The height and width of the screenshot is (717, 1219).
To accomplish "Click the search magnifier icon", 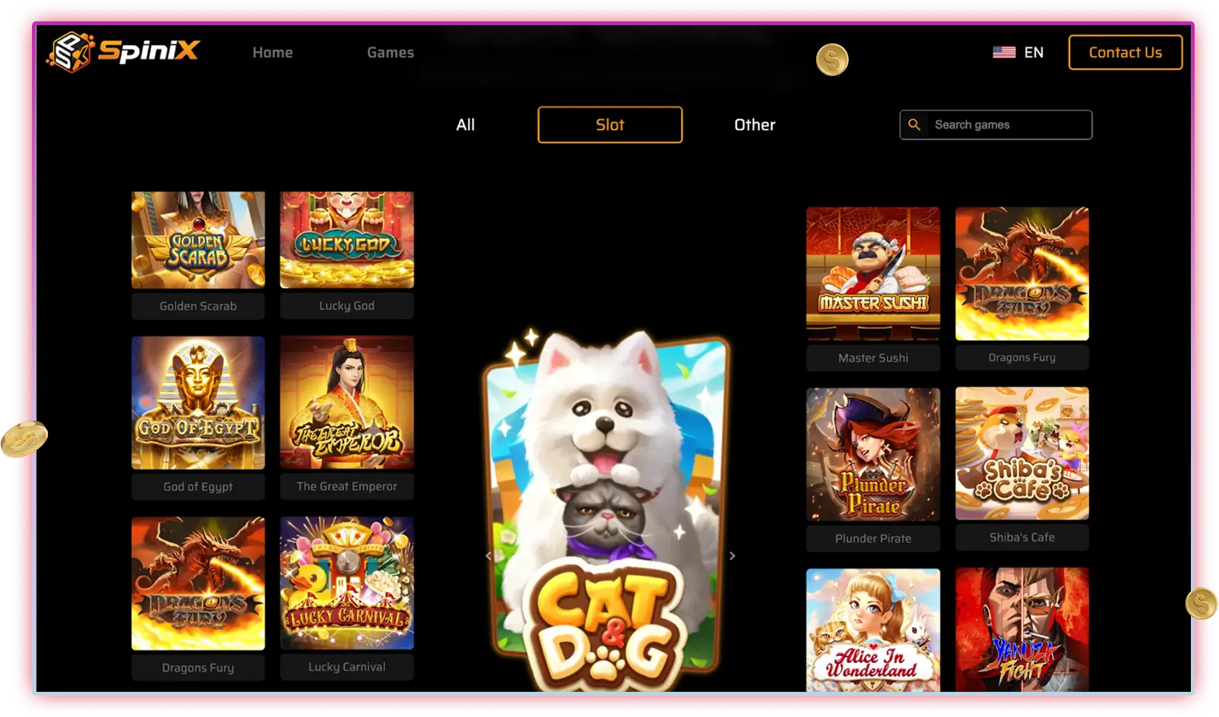I will (914, 125).
